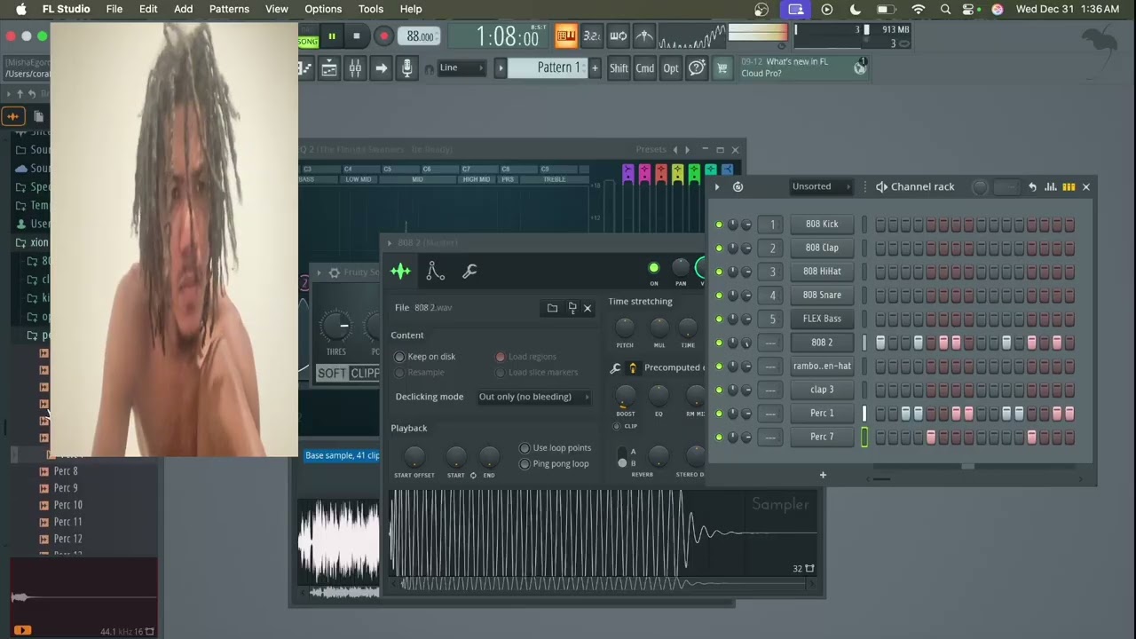This screenshot has height=639, width=1136.
Task: Click the sampler PITCH knob
Action: pyautogui.click(x=625, y=327)
